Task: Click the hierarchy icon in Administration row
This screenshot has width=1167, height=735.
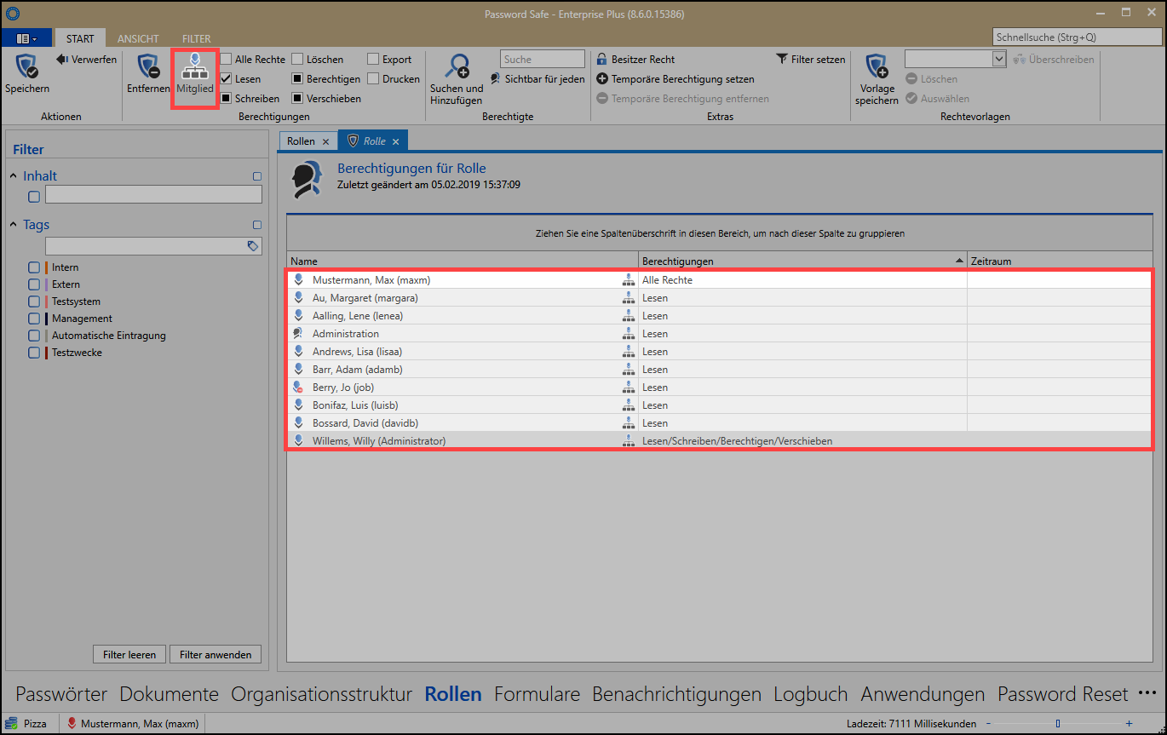Action: coord(629,334)
